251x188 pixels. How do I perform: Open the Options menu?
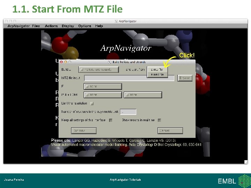tap(85, 26)
